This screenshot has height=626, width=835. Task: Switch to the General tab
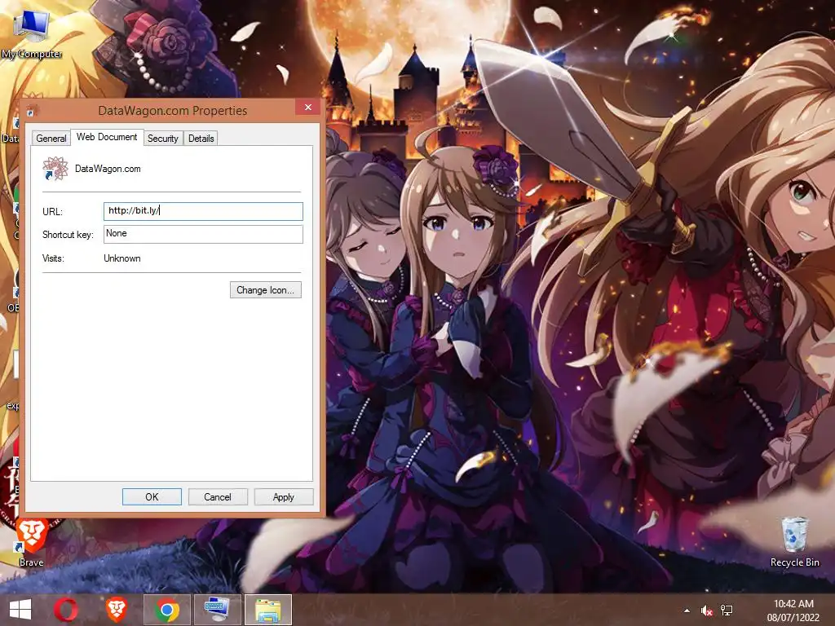[51, 139]
